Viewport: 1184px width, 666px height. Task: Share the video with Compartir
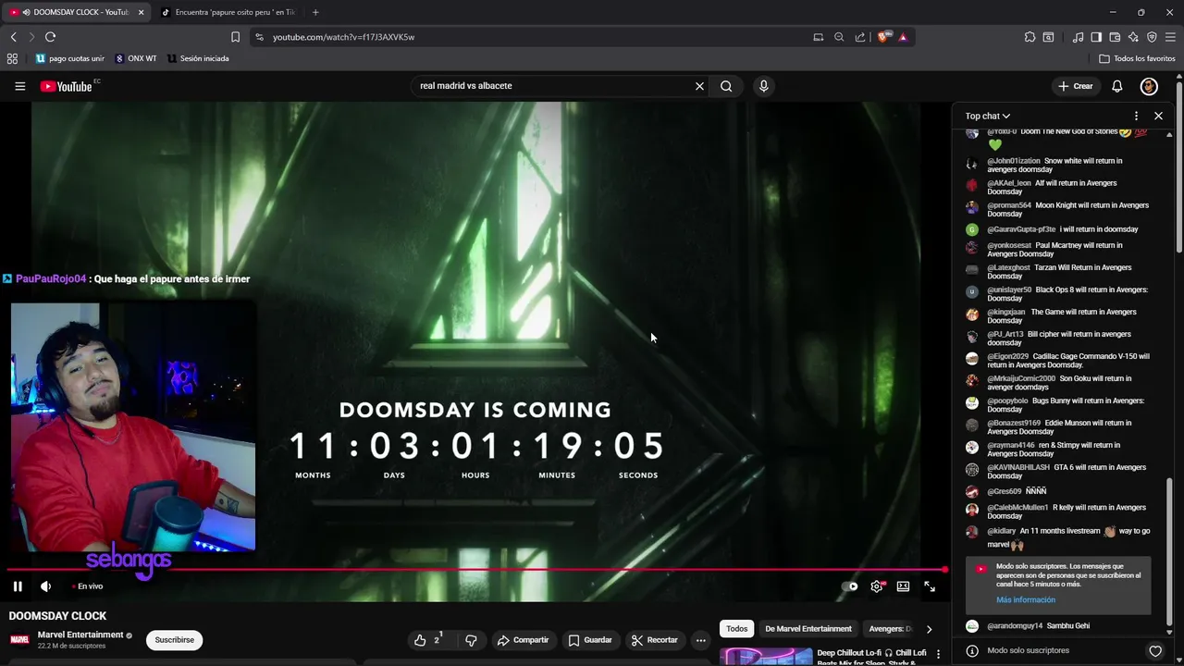tap(523, 640)
